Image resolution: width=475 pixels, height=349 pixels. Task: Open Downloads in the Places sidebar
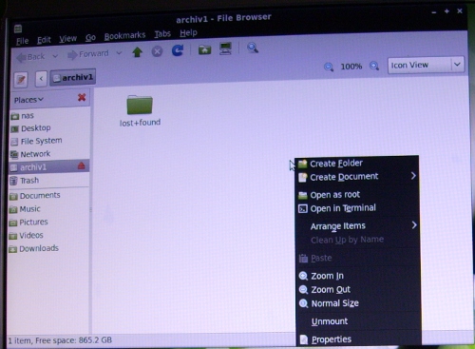[x=34, y=248]
